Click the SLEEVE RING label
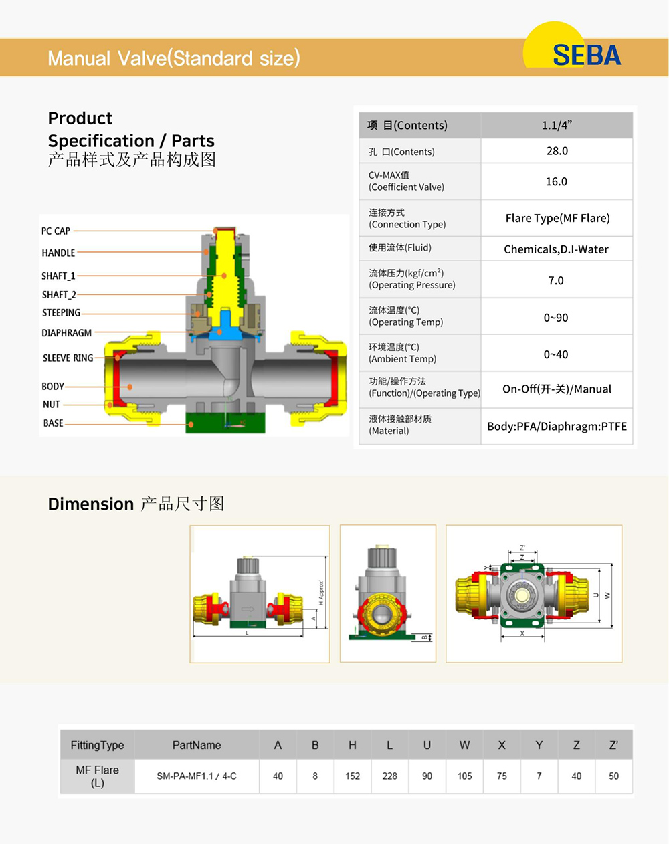The height and width of the screenshot is (844, 669). [68, 358]
